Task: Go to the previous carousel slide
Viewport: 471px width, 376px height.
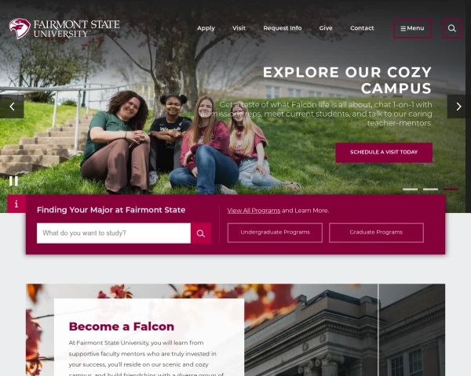Action: click(12, 107)
